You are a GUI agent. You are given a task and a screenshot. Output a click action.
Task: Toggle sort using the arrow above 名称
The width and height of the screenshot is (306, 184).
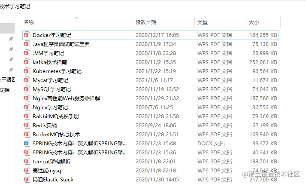(x=77, y=17)
